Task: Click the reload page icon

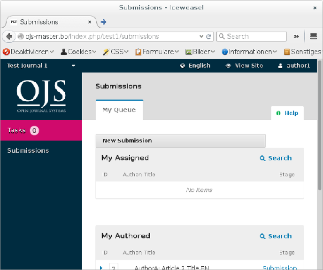Action: (x=209, y=36)
